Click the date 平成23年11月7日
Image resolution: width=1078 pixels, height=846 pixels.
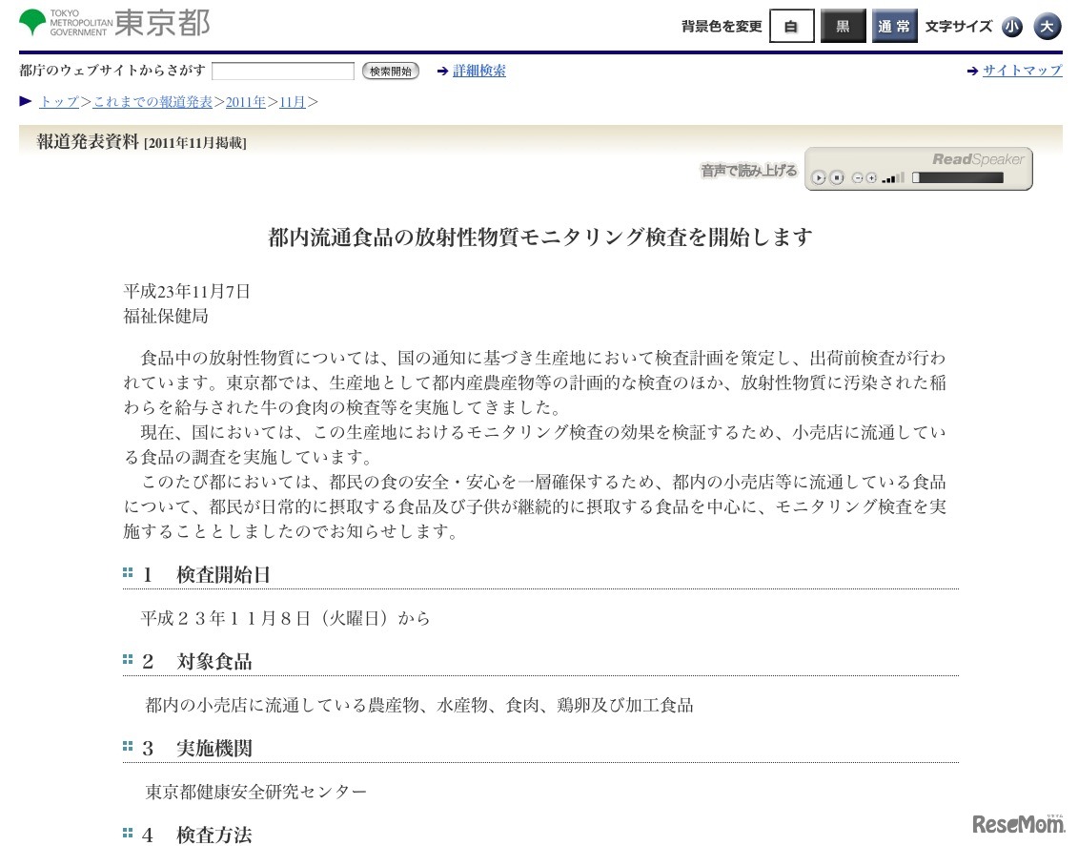186,292
